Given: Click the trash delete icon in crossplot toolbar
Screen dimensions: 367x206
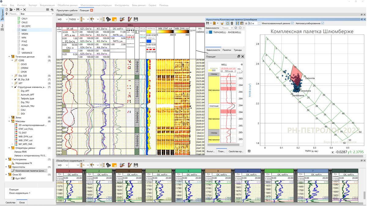Looking at the screenshot, I should (x=232, y=23).
